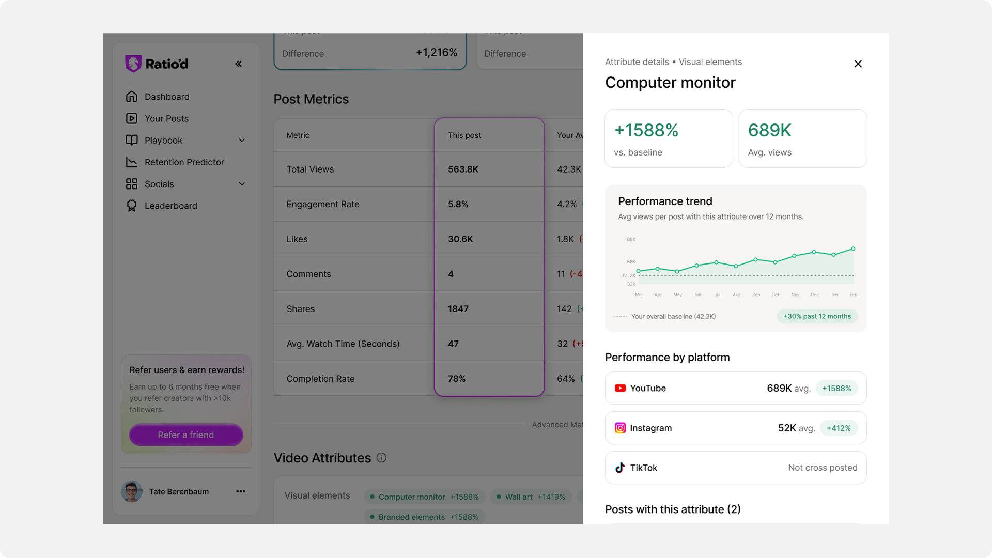The width and height of the screenshot is (992, 558).
Task: Click the Dashboard home icon
Action: (132, 97)
